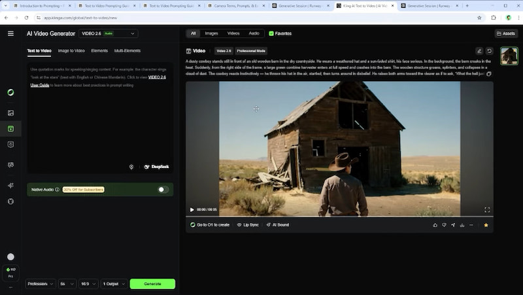Viewport: 523px width, 295px height.
Task: Uncheck the Favorites checkbox
Action: 271,33
